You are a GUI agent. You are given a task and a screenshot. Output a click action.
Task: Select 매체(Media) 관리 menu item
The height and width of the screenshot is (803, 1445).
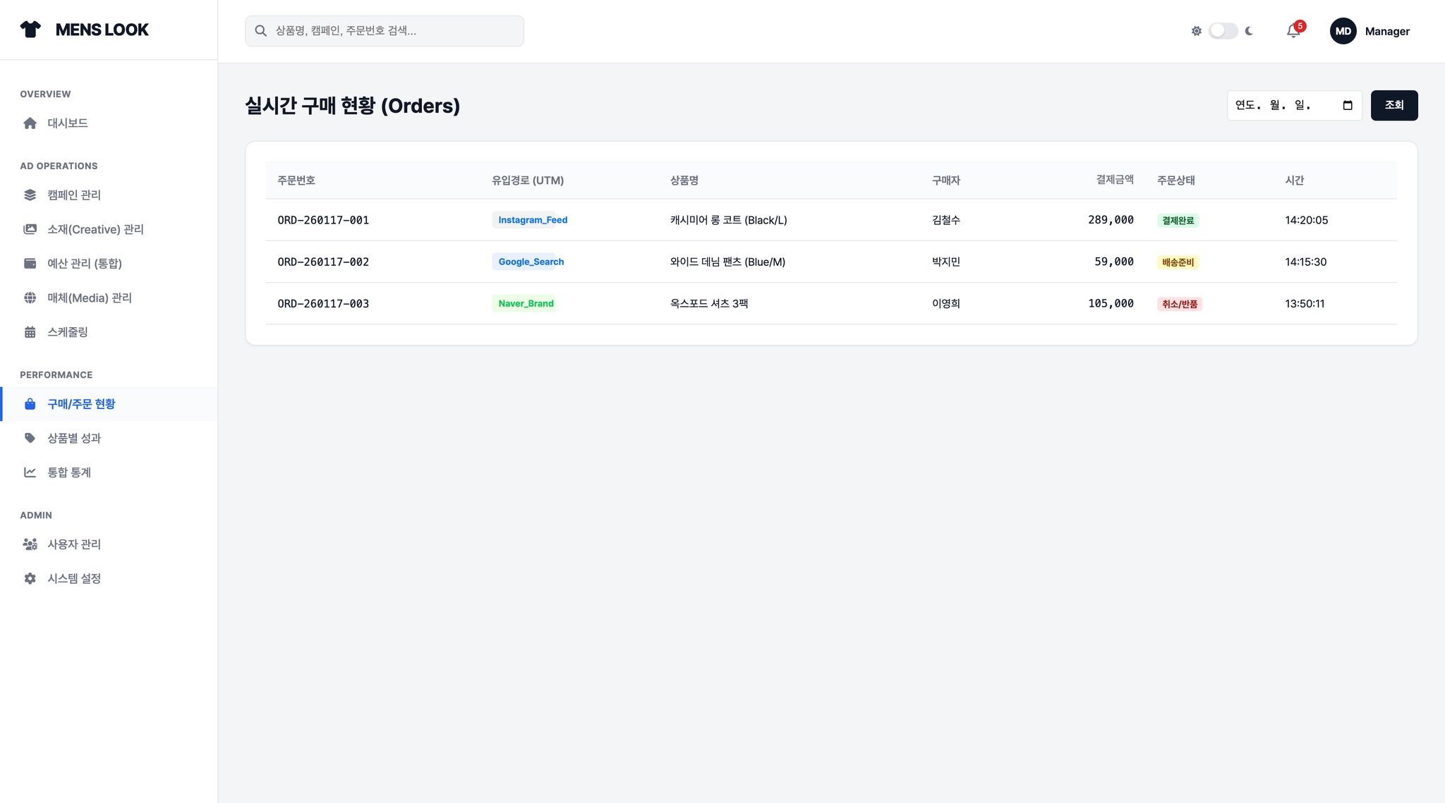[x=89, y=298]
